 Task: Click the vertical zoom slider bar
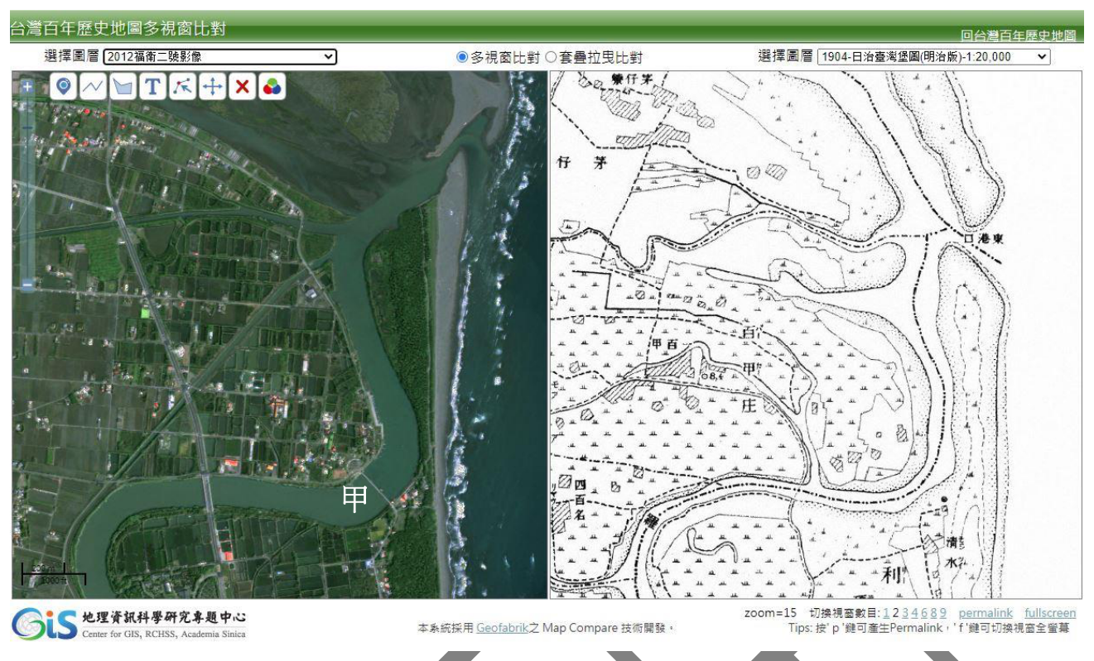(27, 185)
